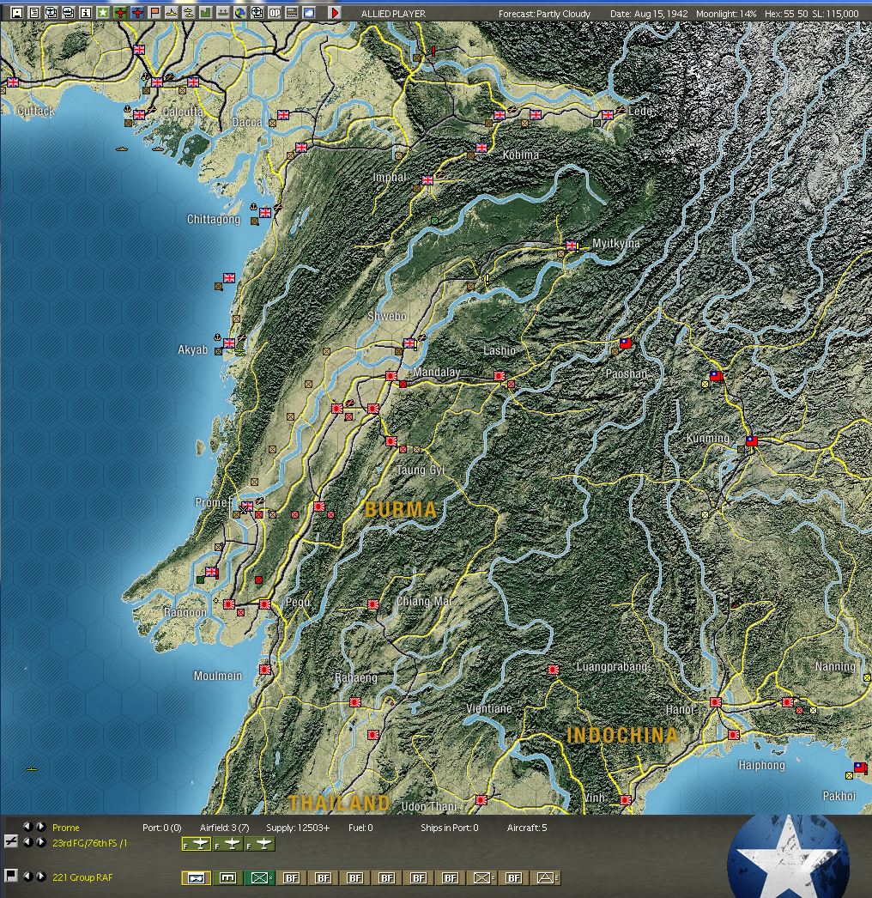Click the Chinese flag above Paoshan

(626, 343)
